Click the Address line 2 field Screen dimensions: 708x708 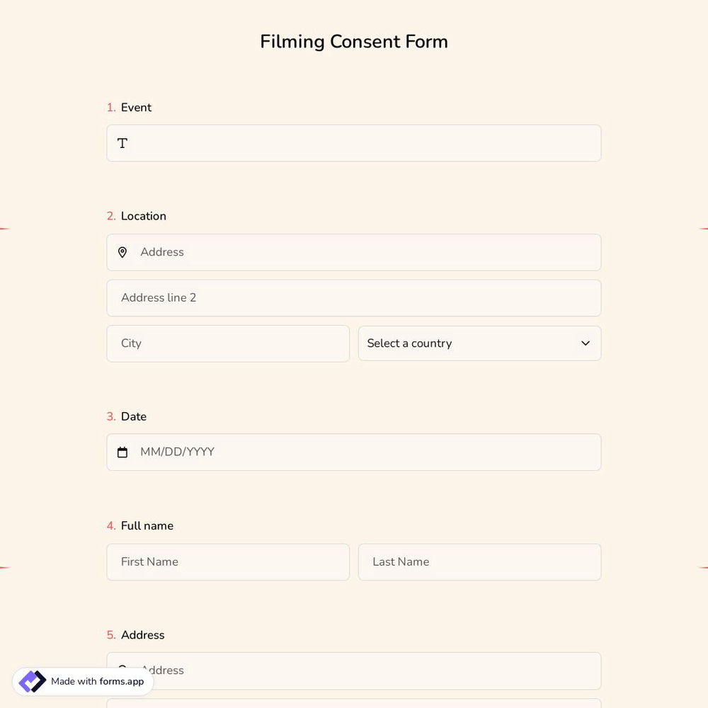(354, 297)
